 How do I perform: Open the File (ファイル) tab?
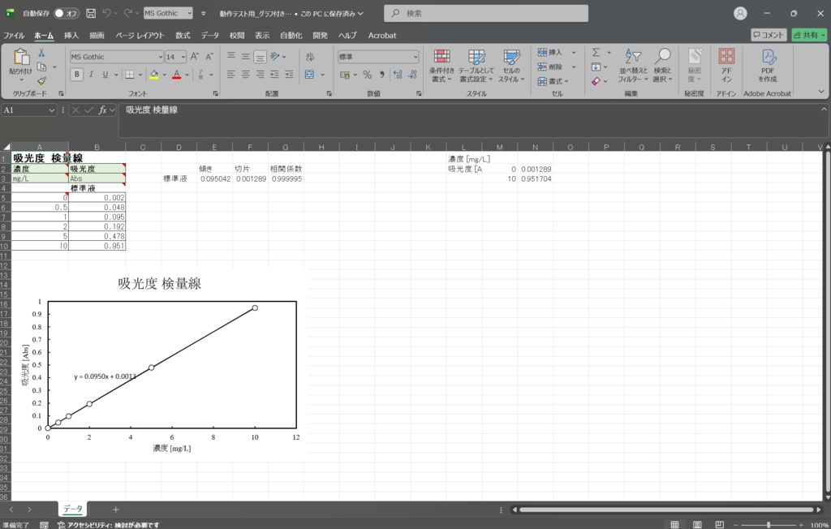14,36
